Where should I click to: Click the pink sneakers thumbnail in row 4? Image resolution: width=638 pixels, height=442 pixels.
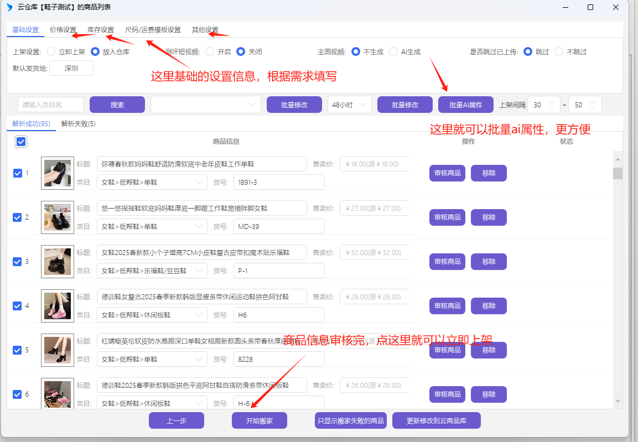click(x=58, y=306)
